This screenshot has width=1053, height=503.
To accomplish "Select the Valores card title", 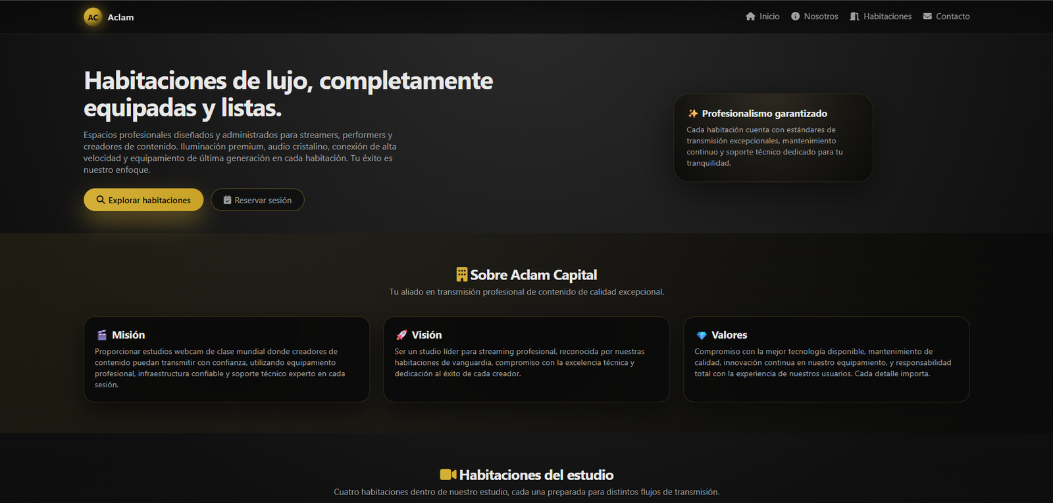I will (729, 335).
